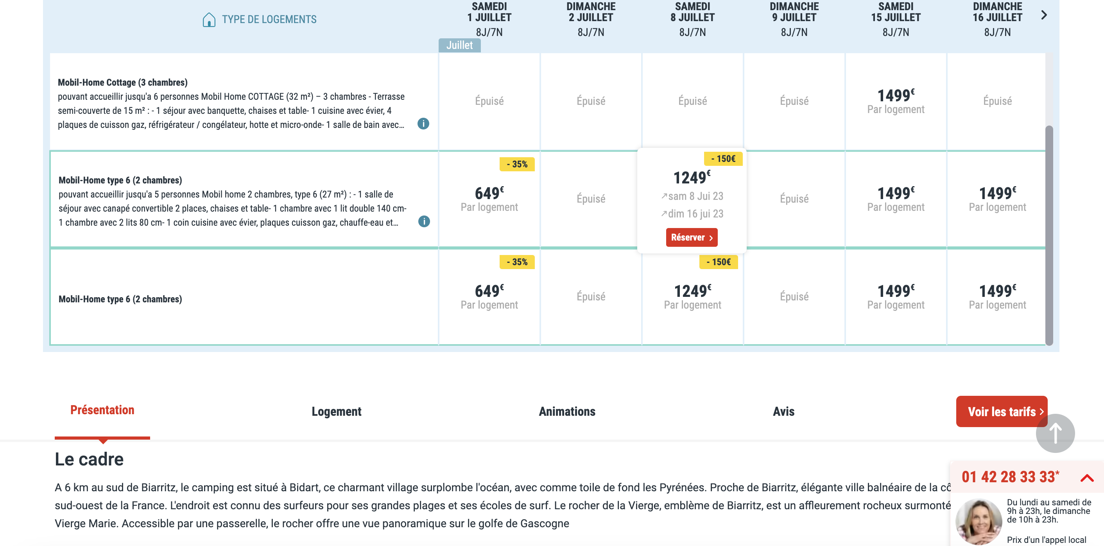
Task: Click the Juillet month label
Action: point(459,45)
